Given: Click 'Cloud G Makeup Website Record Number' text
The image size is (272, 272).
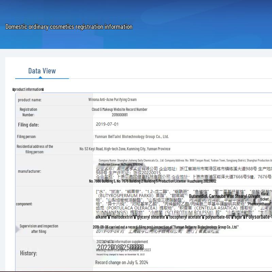Looking at the screenshot, I should [119, 109].
